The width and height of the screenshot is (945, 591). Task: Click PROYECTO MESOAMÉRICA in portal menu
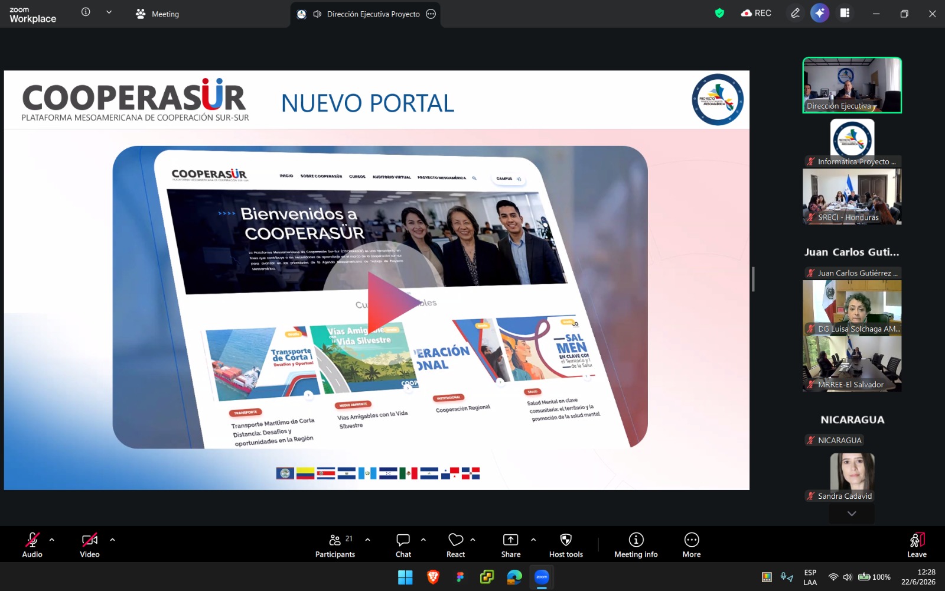pos(442,177)
